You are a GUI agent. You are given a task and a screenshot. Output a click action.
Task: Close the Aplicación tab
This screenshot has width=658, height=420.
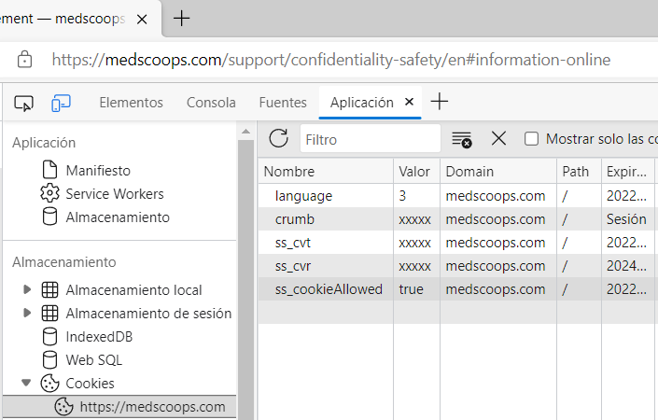coord(409,103)
